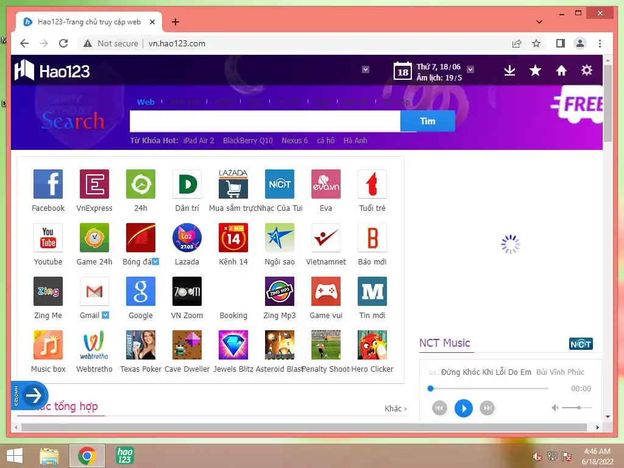Open the Eva.vn icon
Viewport: 624px width, 468px height.
click(x=326, y=184)
